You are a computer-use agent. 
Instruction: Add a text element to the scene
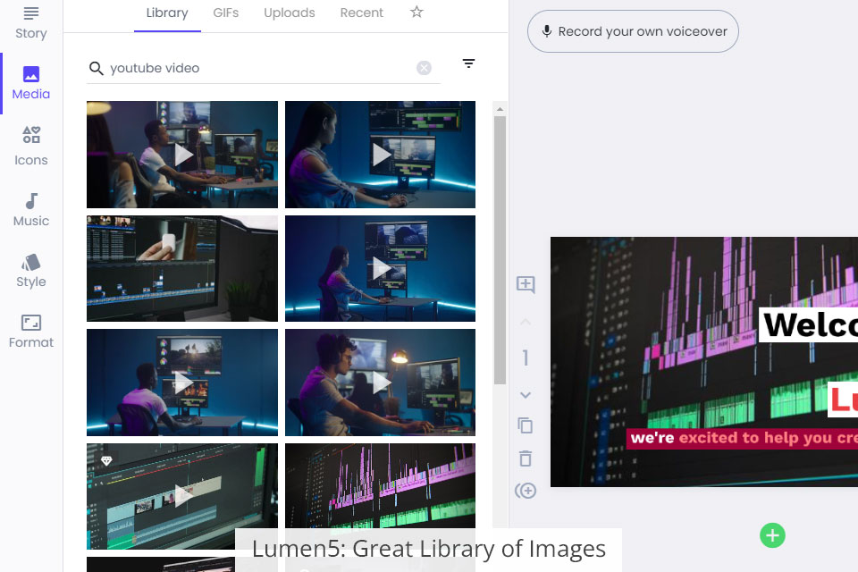click(526, 284)
